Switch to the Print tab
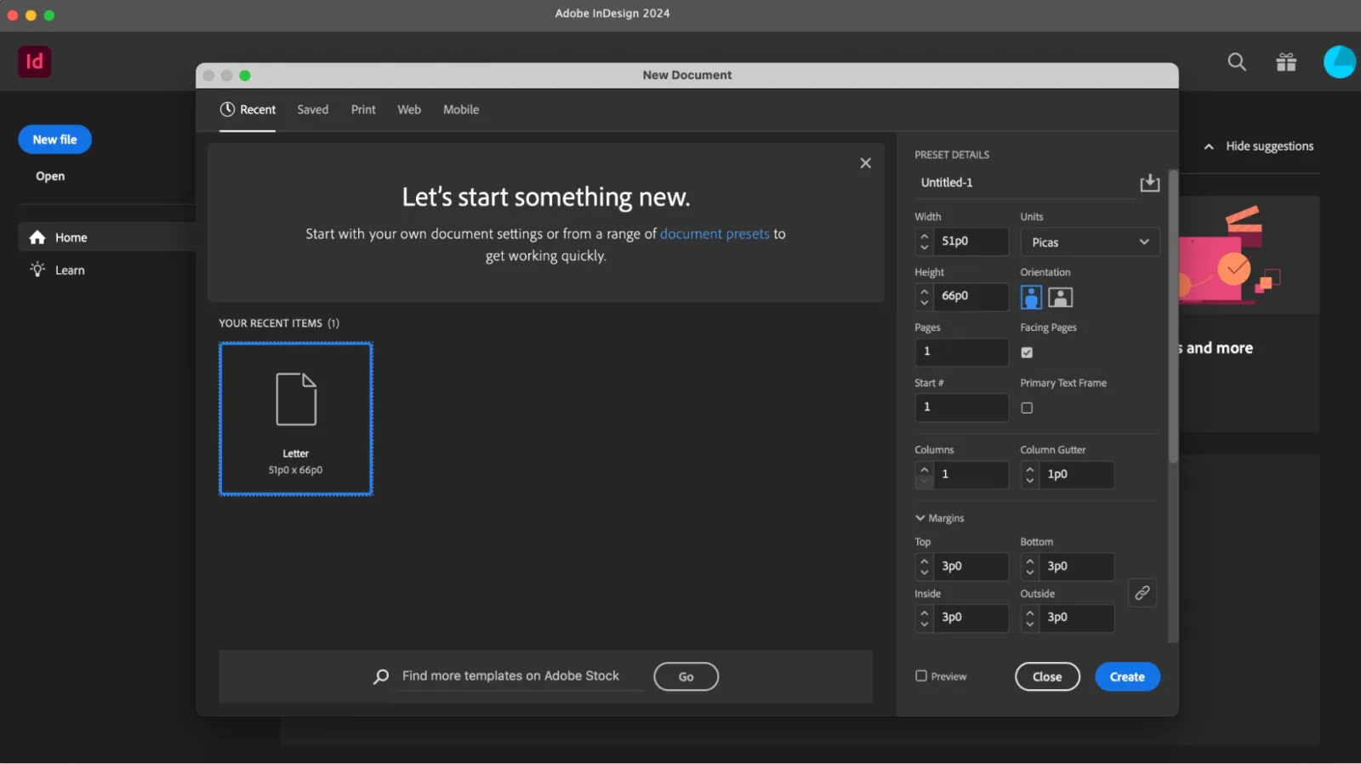The height and width of the screenshot is (764, 1361). [363, 110]
